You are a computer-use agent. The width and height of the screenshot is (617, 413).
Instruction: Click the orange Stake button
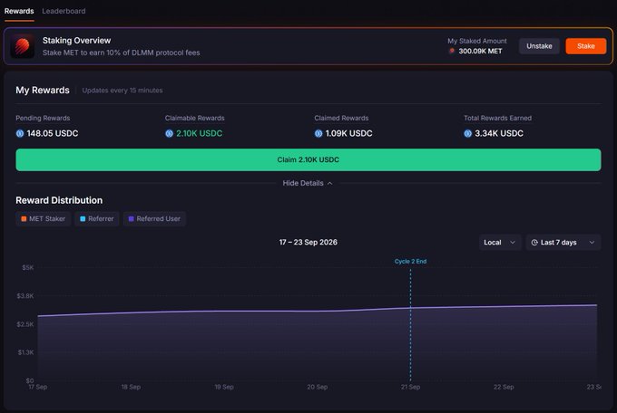pos(585,46)
